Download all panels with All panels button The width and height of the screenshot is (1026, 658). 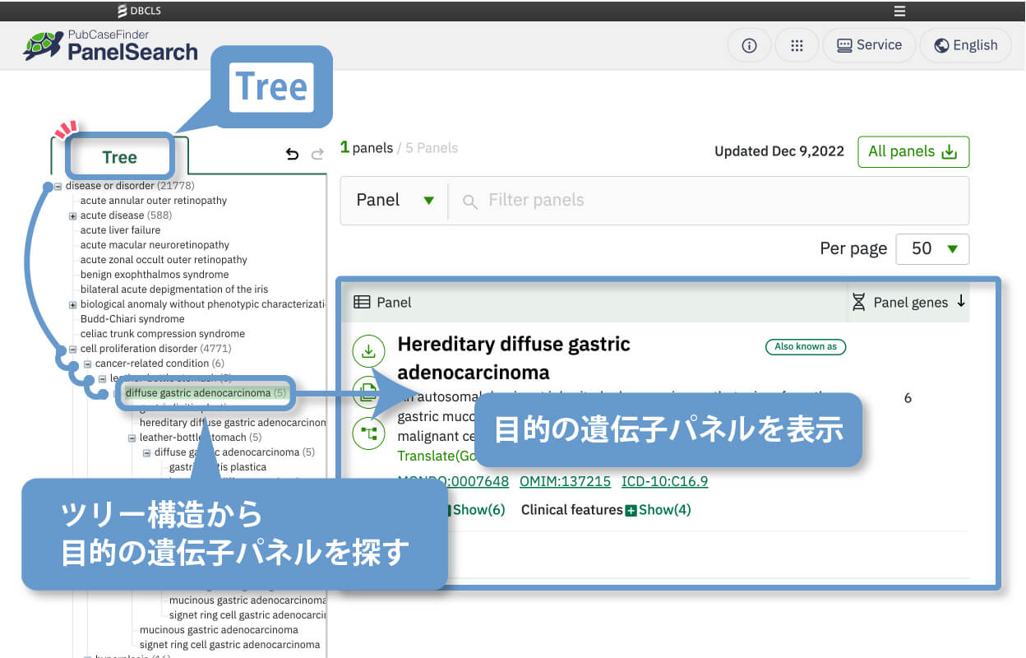913,151
